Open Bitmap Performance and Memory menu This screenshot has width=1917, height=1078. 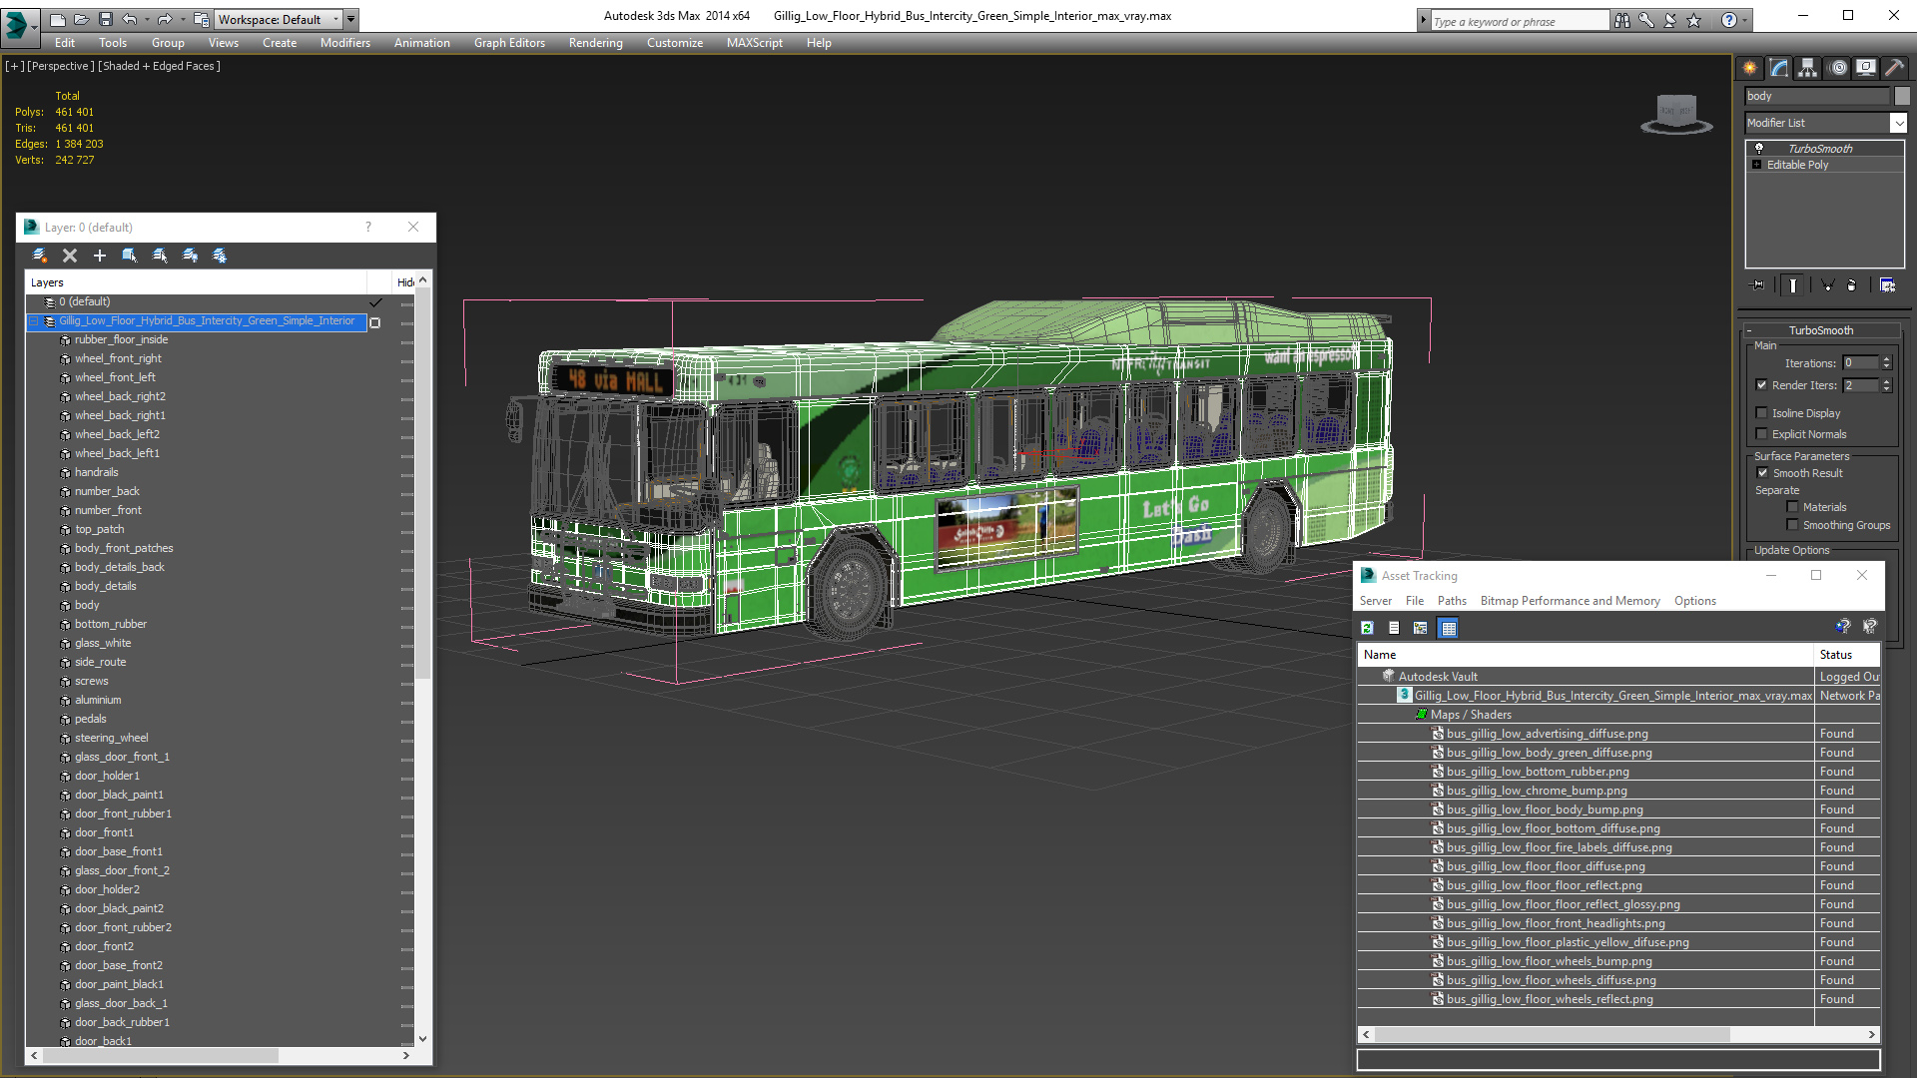(x=1570, y=601)
